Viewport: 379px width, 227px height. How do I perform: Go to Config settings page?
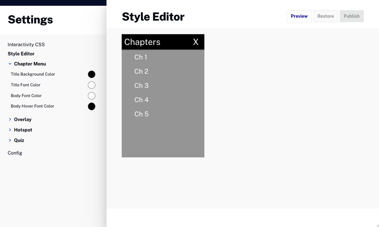[15, 153]
